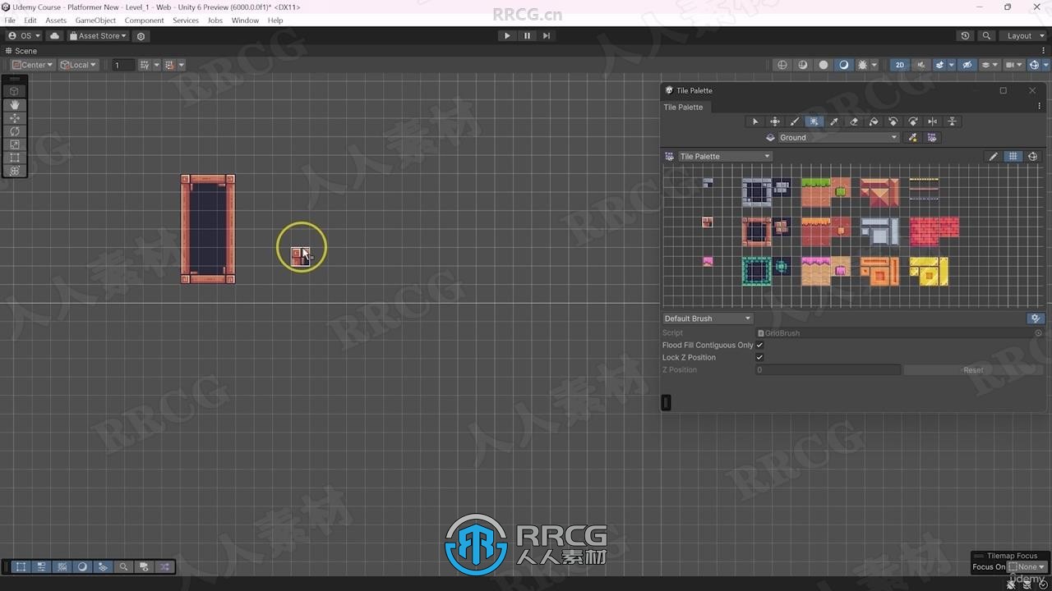Open the Tile Palette selection dropdown
The width and height of the screenshot is (1052, 591).
[725, 157]
